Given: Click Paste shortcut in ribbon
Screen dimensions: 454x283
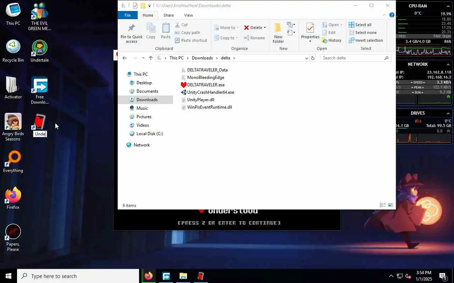Looking at the screenshot, I should 191,40.
